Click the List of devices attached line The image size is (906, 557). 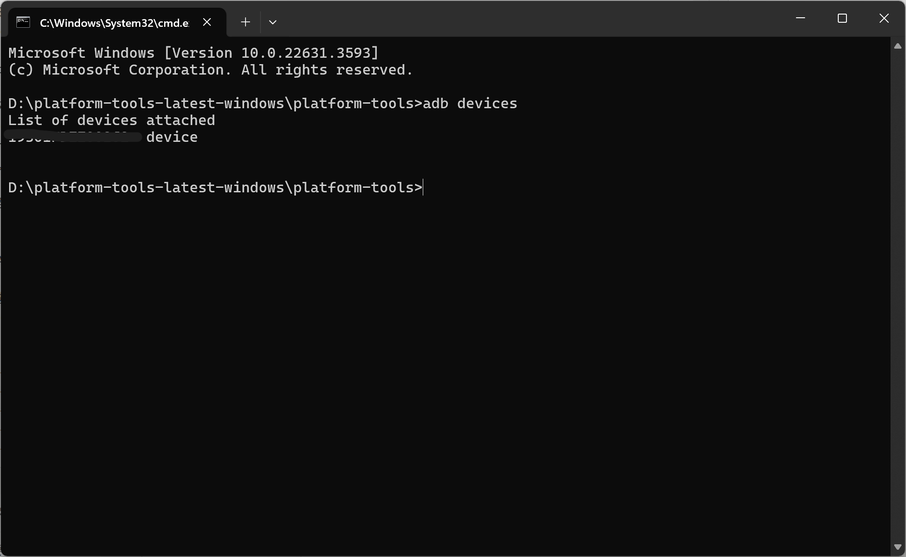click(111, 120)
